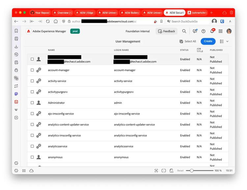This screenshot has height=190, width=247.
Task: Open the view switcher dropdown
Action: pos(224,41)
